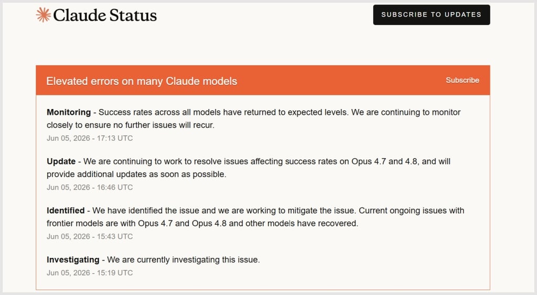Click the orange incident banner background
The height and width of the screenshot is (295, 537).
(x=263, y=80)
